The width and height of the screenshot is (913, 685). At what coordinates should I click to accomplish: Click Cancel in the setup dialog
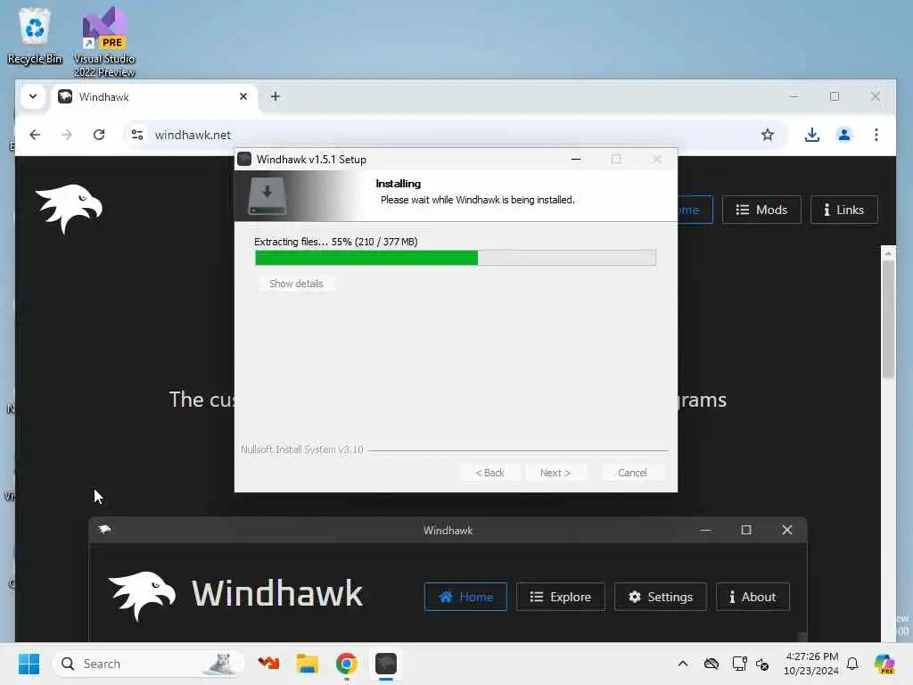[632, 473]
